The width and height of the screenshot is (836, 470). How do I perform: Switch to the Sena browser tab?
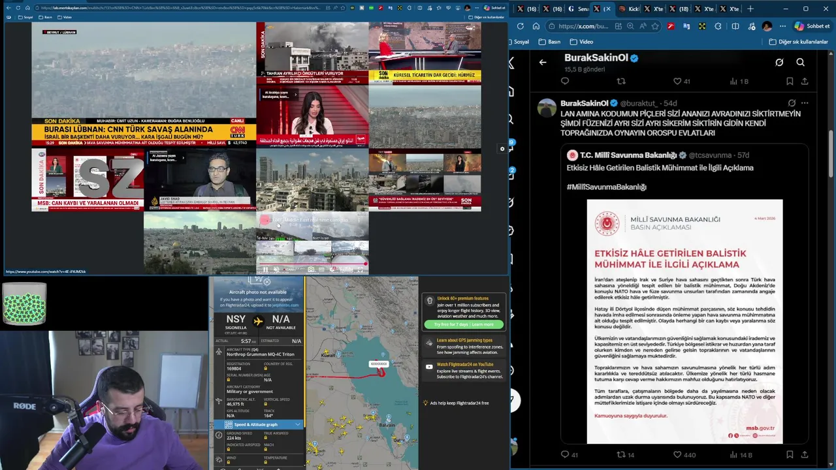tap(579, 9)
